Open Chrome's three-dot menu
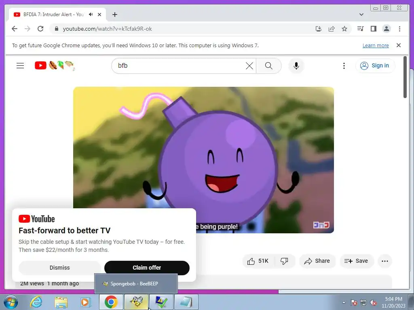Image resolution: width=414 pixels, height=310 pixels. [x=399, y=29]
